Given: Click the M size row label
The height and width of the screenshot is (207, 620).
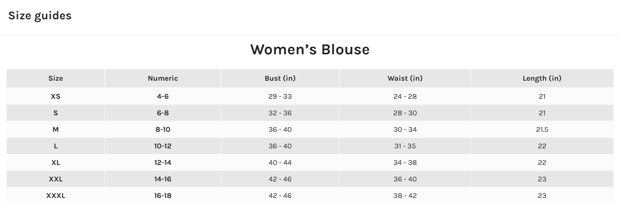Looking at the screenshot, I should [55, 129].
